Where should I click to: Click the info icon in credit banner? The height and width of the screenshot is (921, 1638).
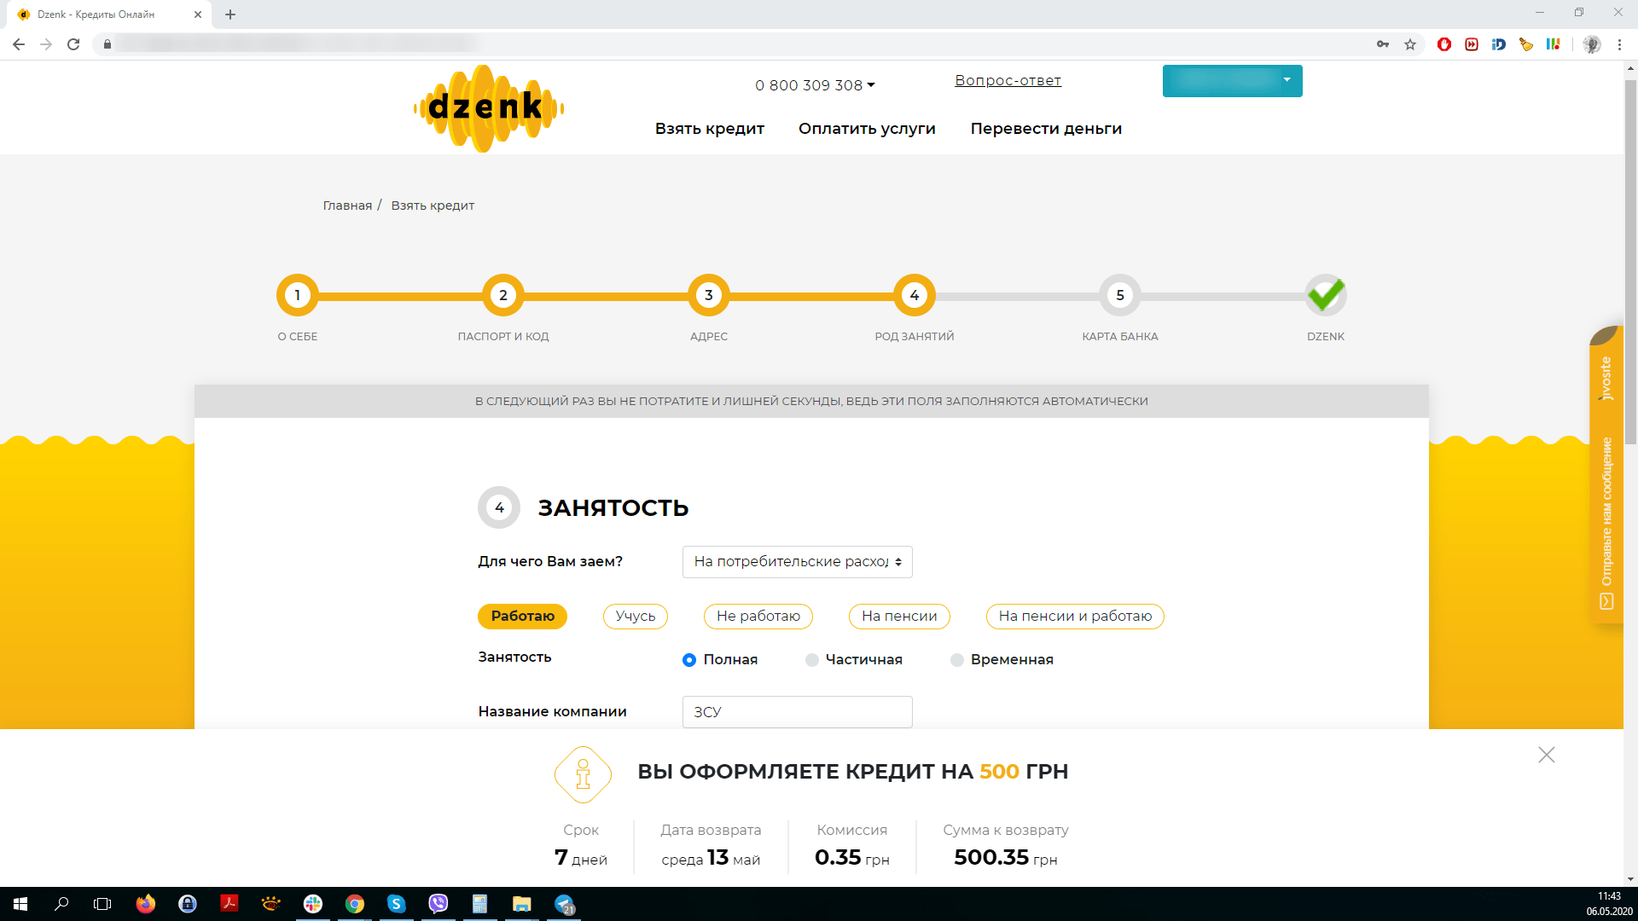coord(584,774)
